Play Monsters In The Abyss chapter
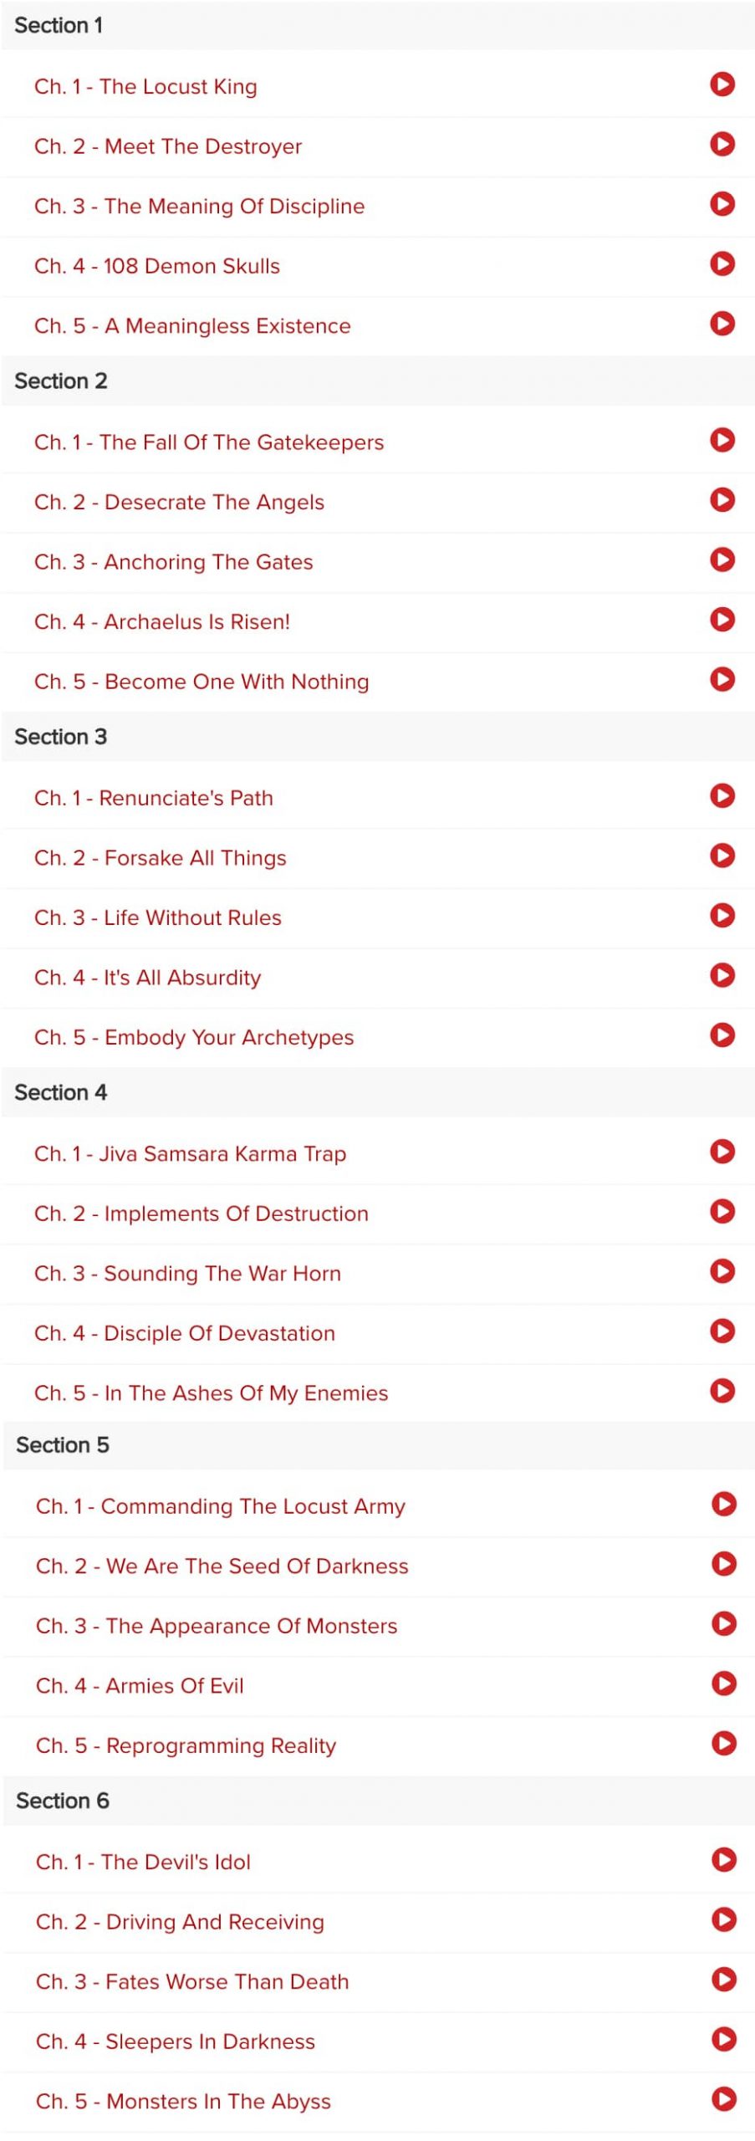The width and height of the screenshot is (755, 2141). tap(724, 2098)
